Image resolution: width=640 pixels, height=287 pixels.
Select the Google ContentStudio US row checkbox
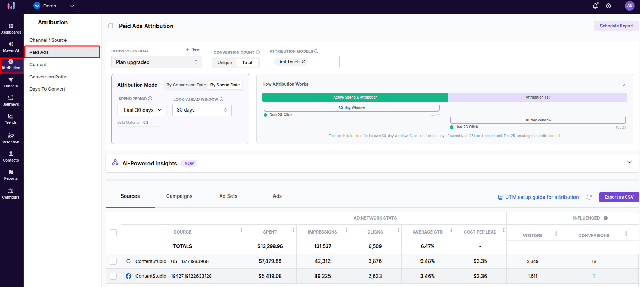[x=113, y=261]
